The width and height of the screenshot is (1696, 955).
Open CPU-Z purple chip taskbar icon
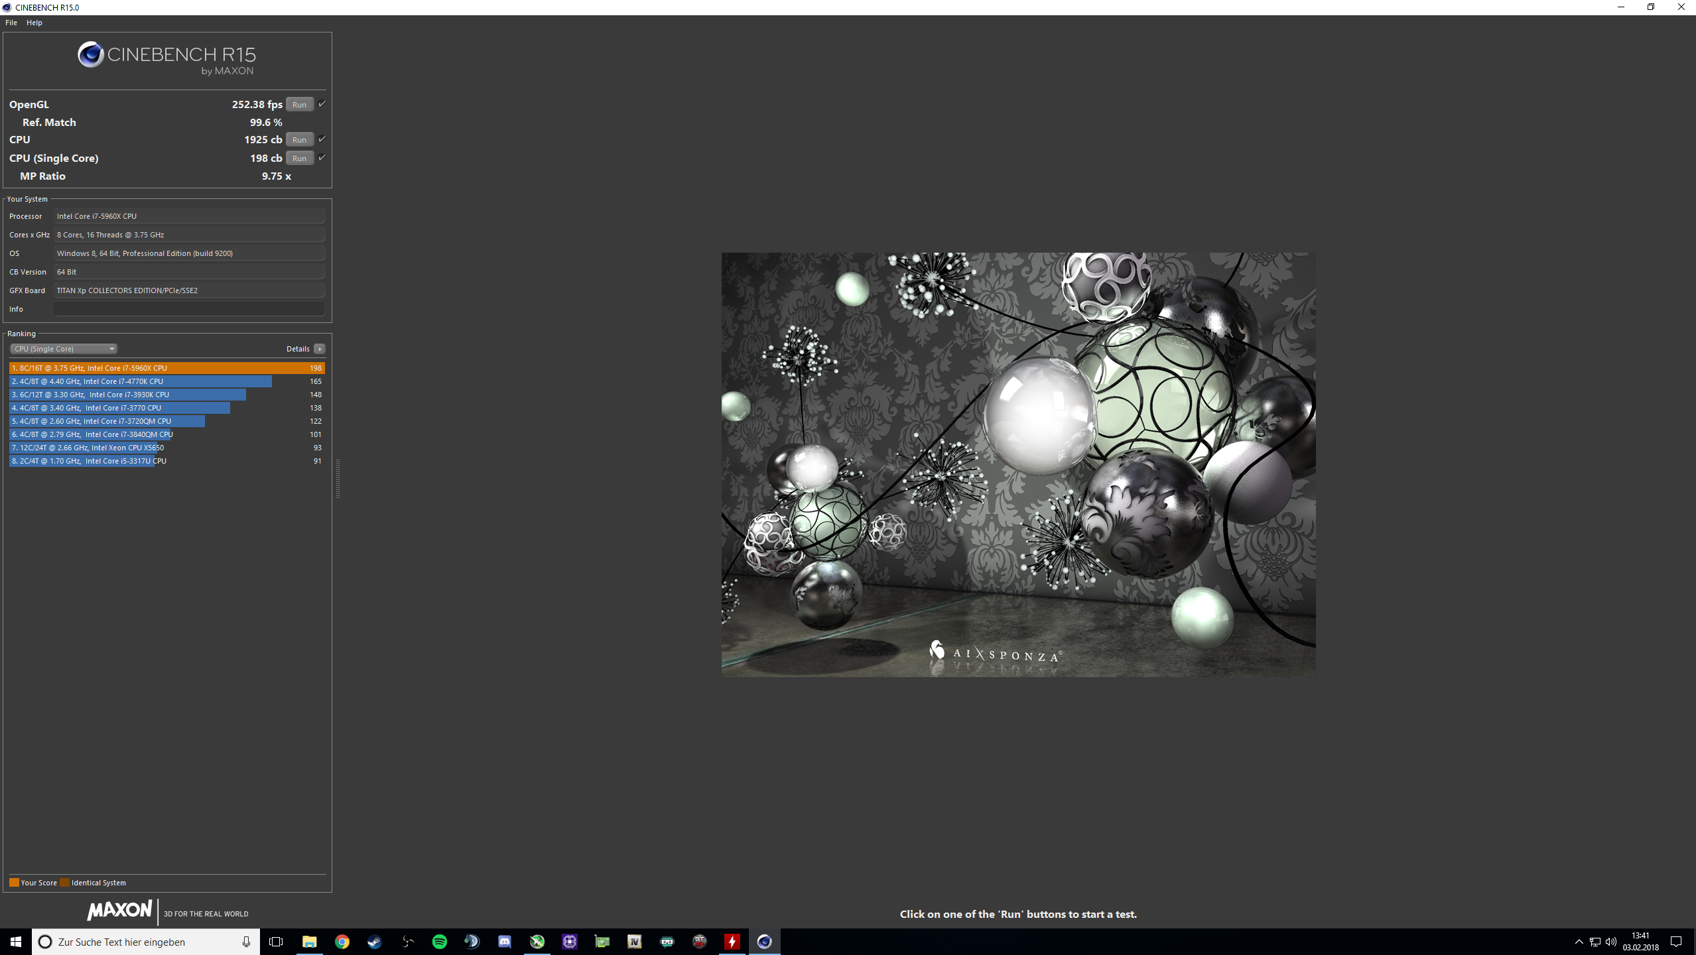(570, 942)
